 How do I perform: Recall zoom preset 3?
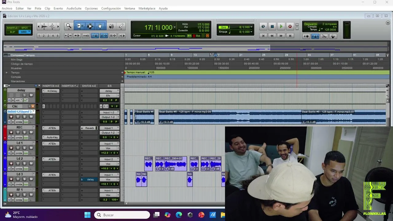pyautogui.click(x=48, y=36)
